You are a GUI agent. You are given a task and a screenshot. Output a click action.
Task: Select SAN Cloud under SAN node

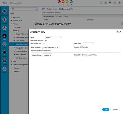(16, 17)
